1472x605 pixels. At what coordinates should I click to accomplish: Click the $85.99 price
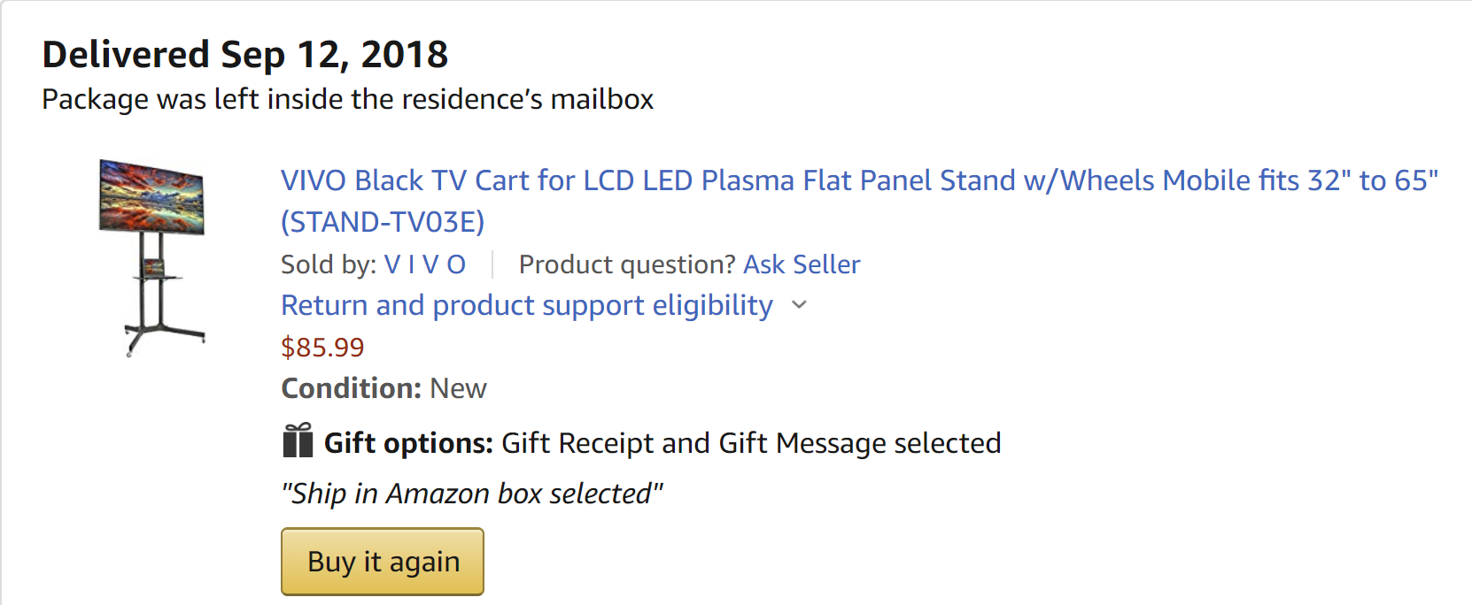(x=322, y=348)
